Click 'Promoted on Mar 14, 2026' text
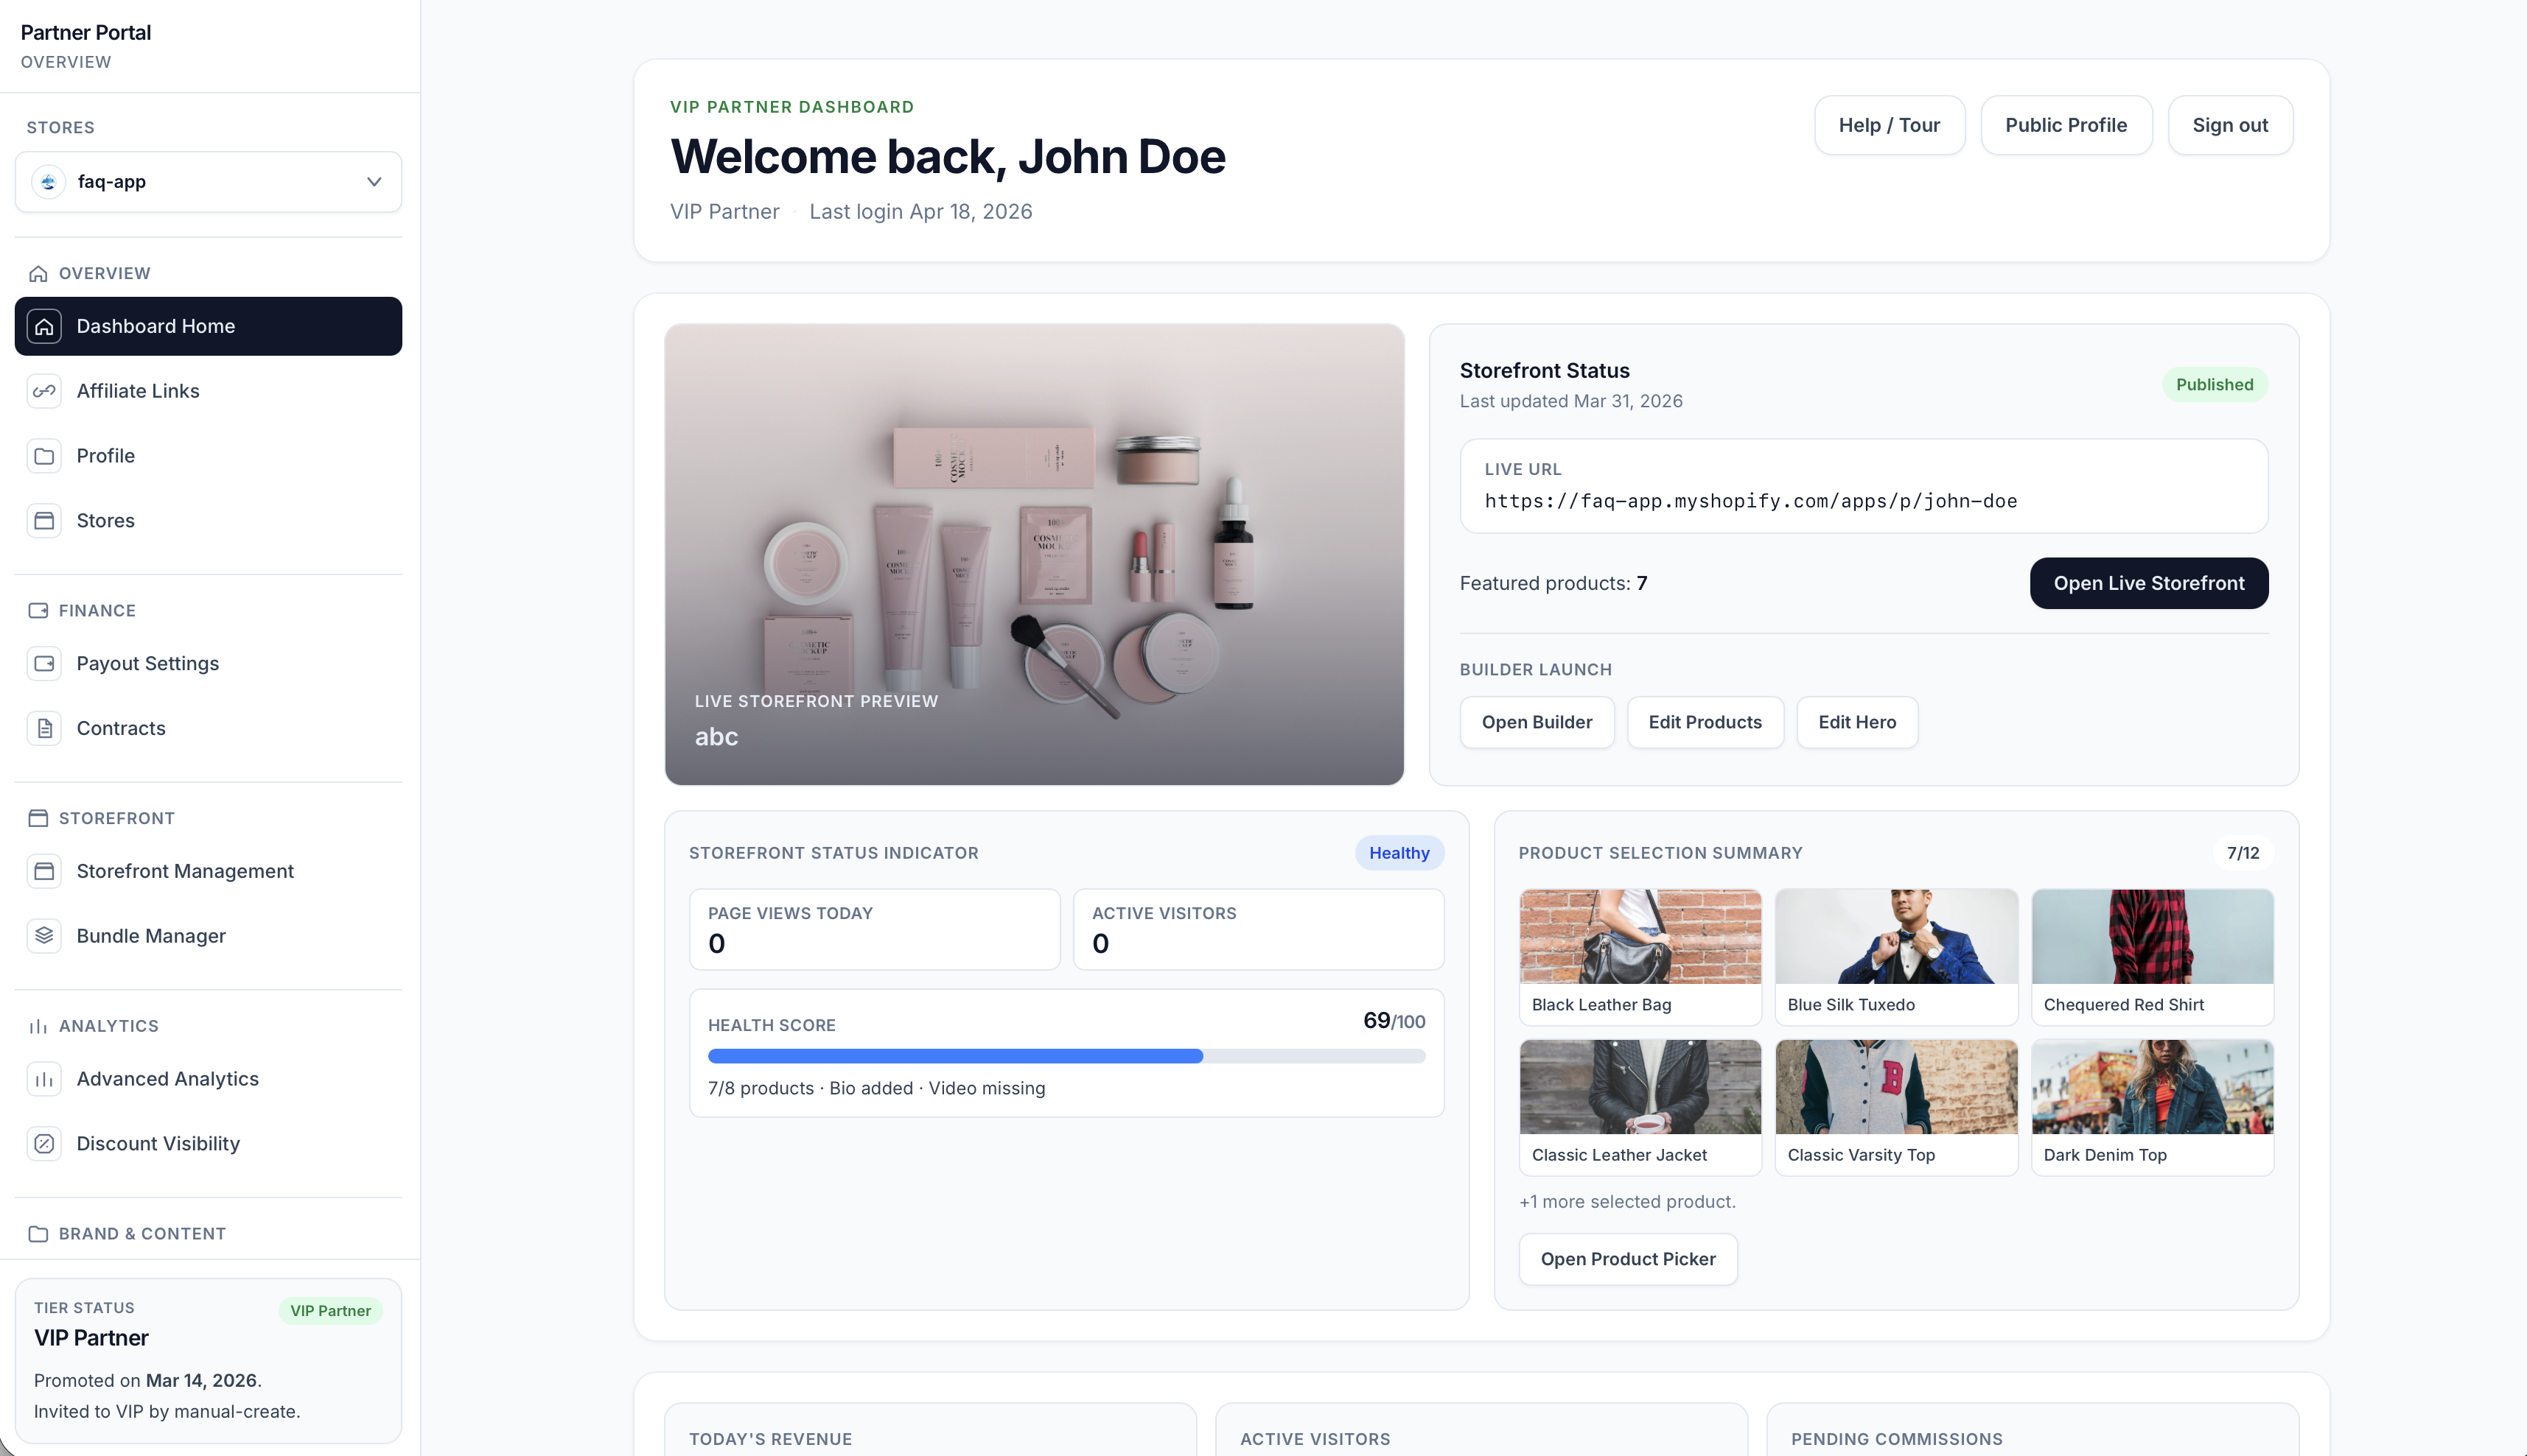Image resolution: width=2527 pixels, height=1456 pixels. (147, 1380)
